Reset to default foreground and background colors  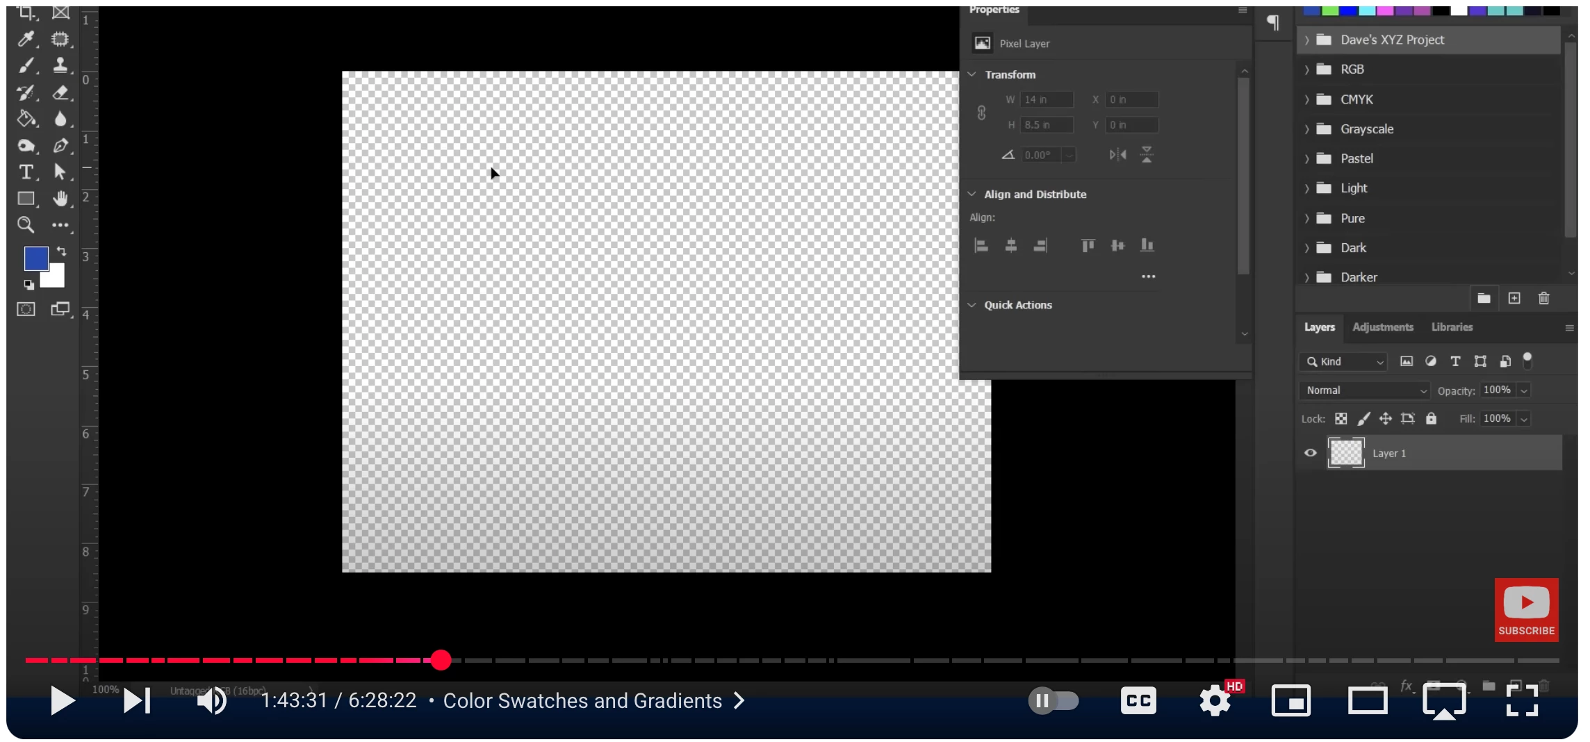28,284
